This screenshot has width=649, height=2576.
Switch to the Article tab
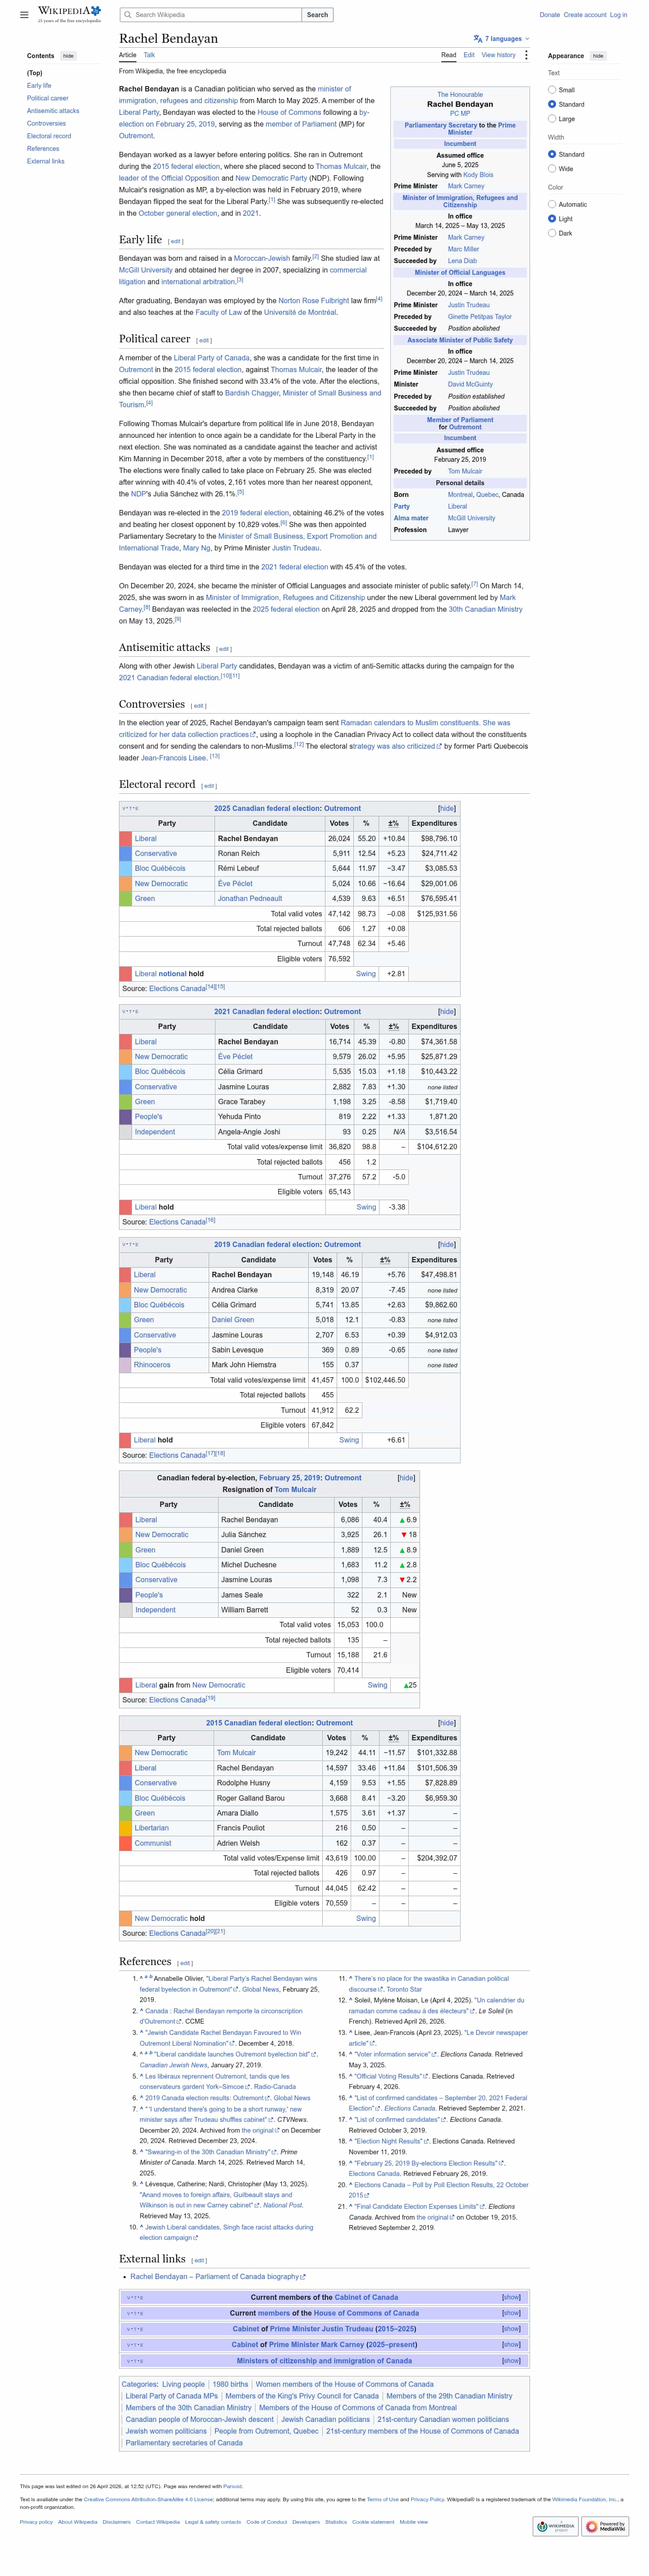coord(128,55)
